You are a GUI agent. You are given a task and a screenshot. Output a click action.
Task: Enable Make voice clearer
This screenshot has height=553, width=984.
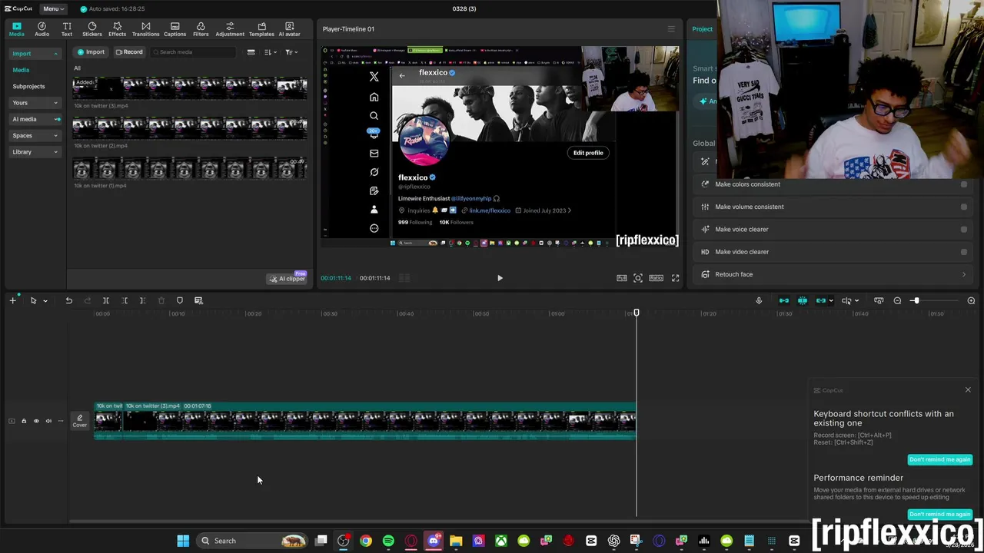pos(964,229)
